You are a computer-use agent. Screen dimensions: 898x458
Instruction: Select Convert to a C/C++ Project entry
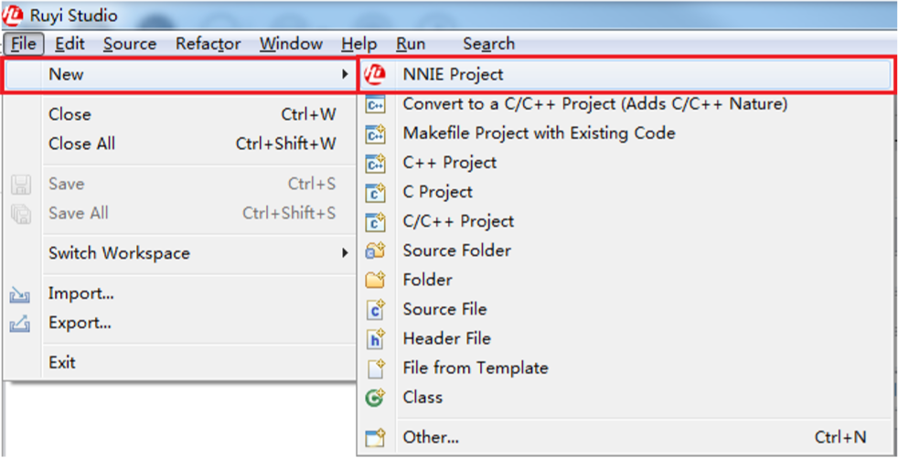(594, 104)
